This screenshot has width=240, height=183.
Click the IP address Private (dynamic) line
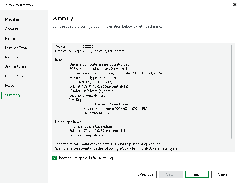pyautogui.click(x=92, y=91)
